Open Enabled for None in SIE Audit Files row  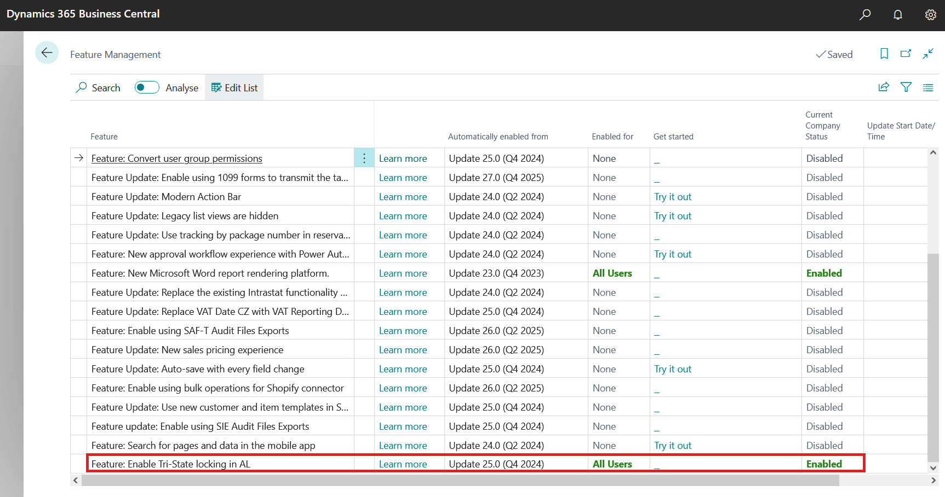pos(604,426)
